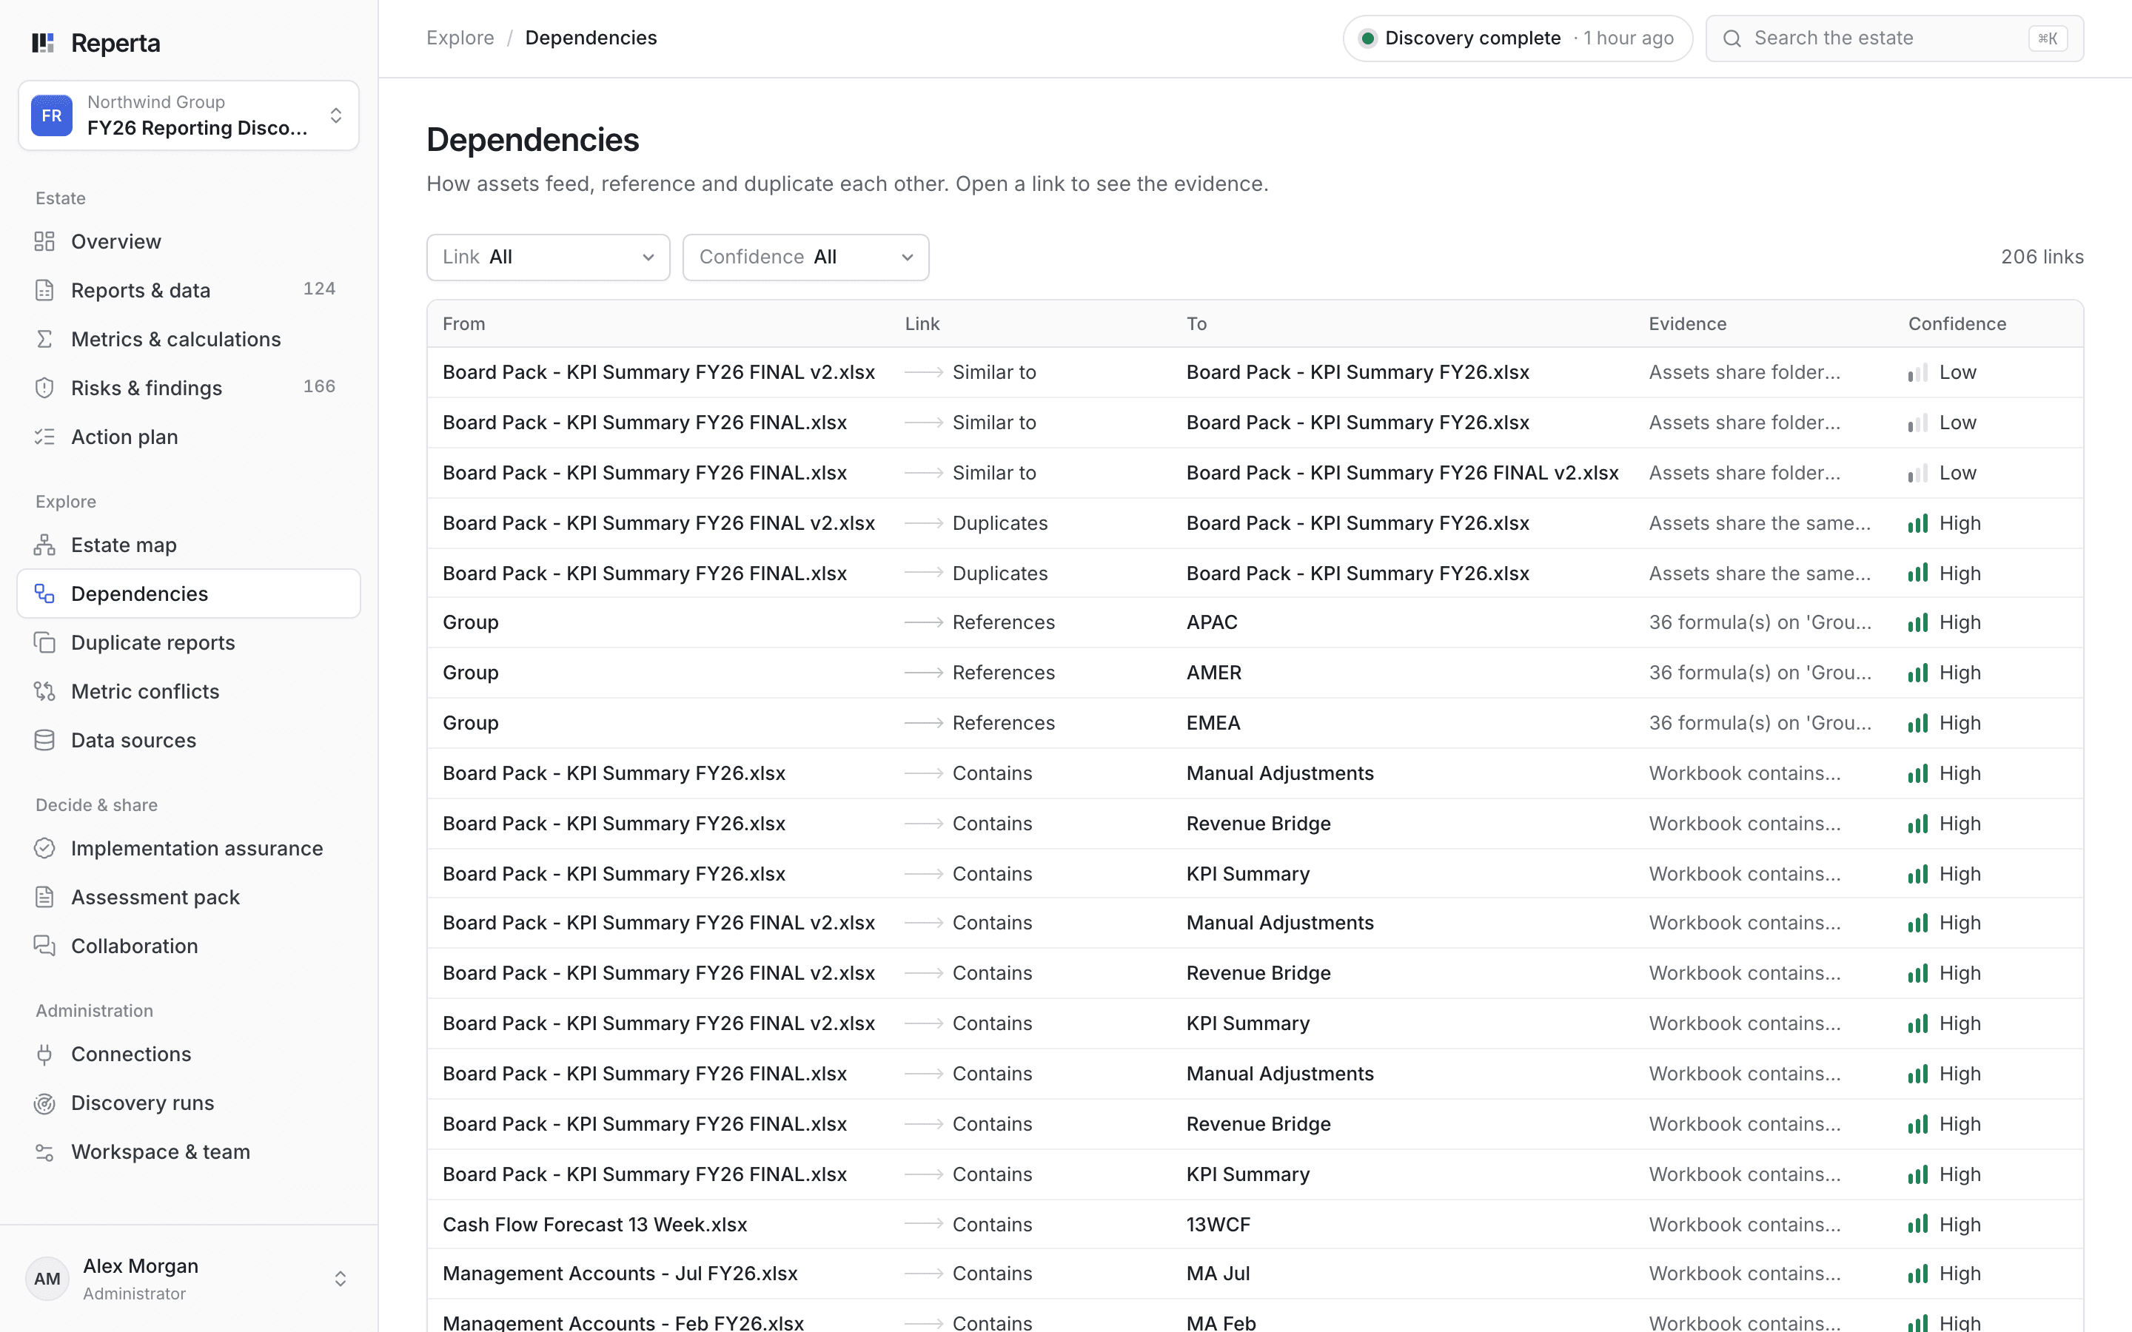Open the Group references APAC row
This screenshot has height=1332, width=2132.
pyautogui.click(x=1255, y=623)
